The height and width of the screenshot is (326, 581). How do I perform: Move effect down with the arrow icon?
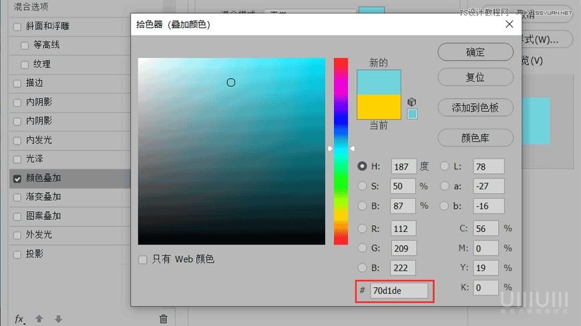(58, 319)
